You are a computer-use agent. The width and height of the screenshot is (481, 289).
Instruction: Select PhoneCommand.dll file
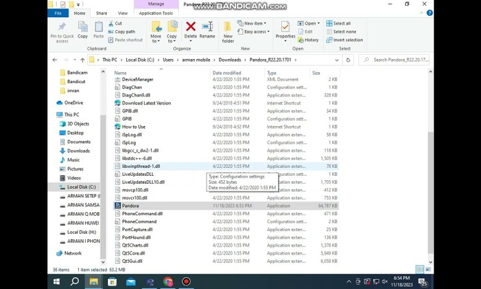[226, 214]
